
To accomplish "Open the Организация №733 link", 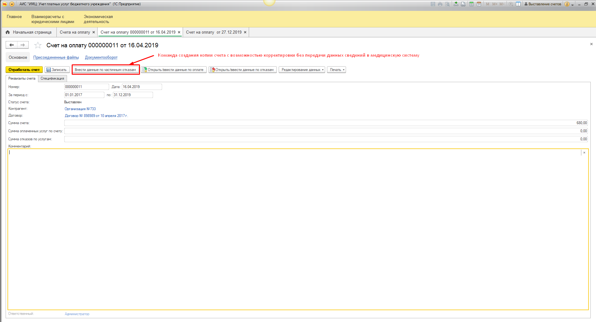I will click(80, 109).
